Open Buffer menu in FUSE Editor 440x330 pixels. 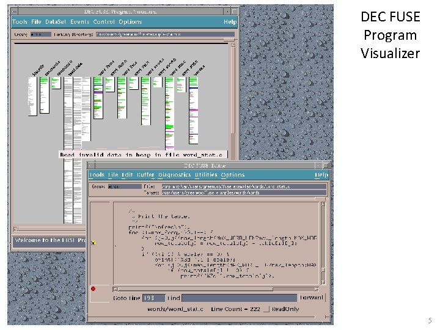145,175
